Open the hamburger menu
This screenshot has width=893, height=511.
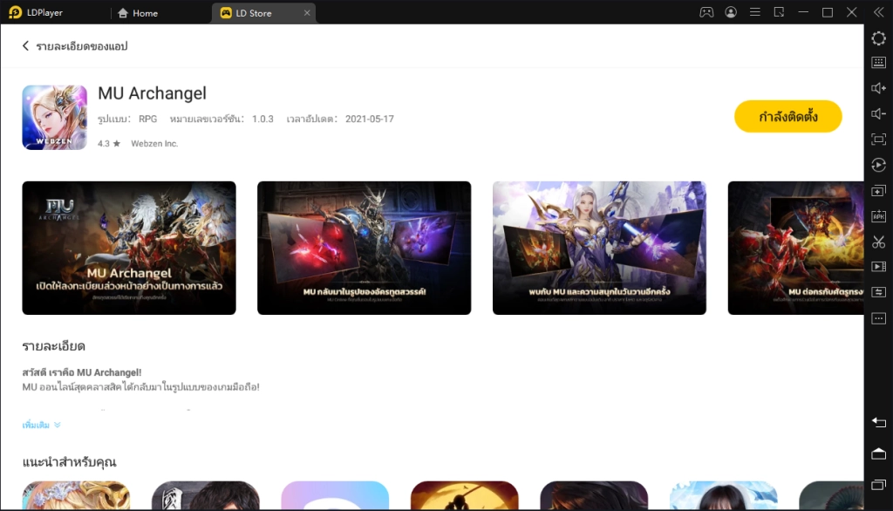754,12
